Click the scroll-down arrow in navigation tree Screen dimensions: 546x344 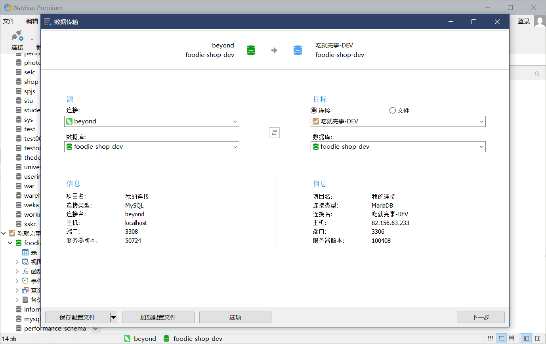click(95, 329)
